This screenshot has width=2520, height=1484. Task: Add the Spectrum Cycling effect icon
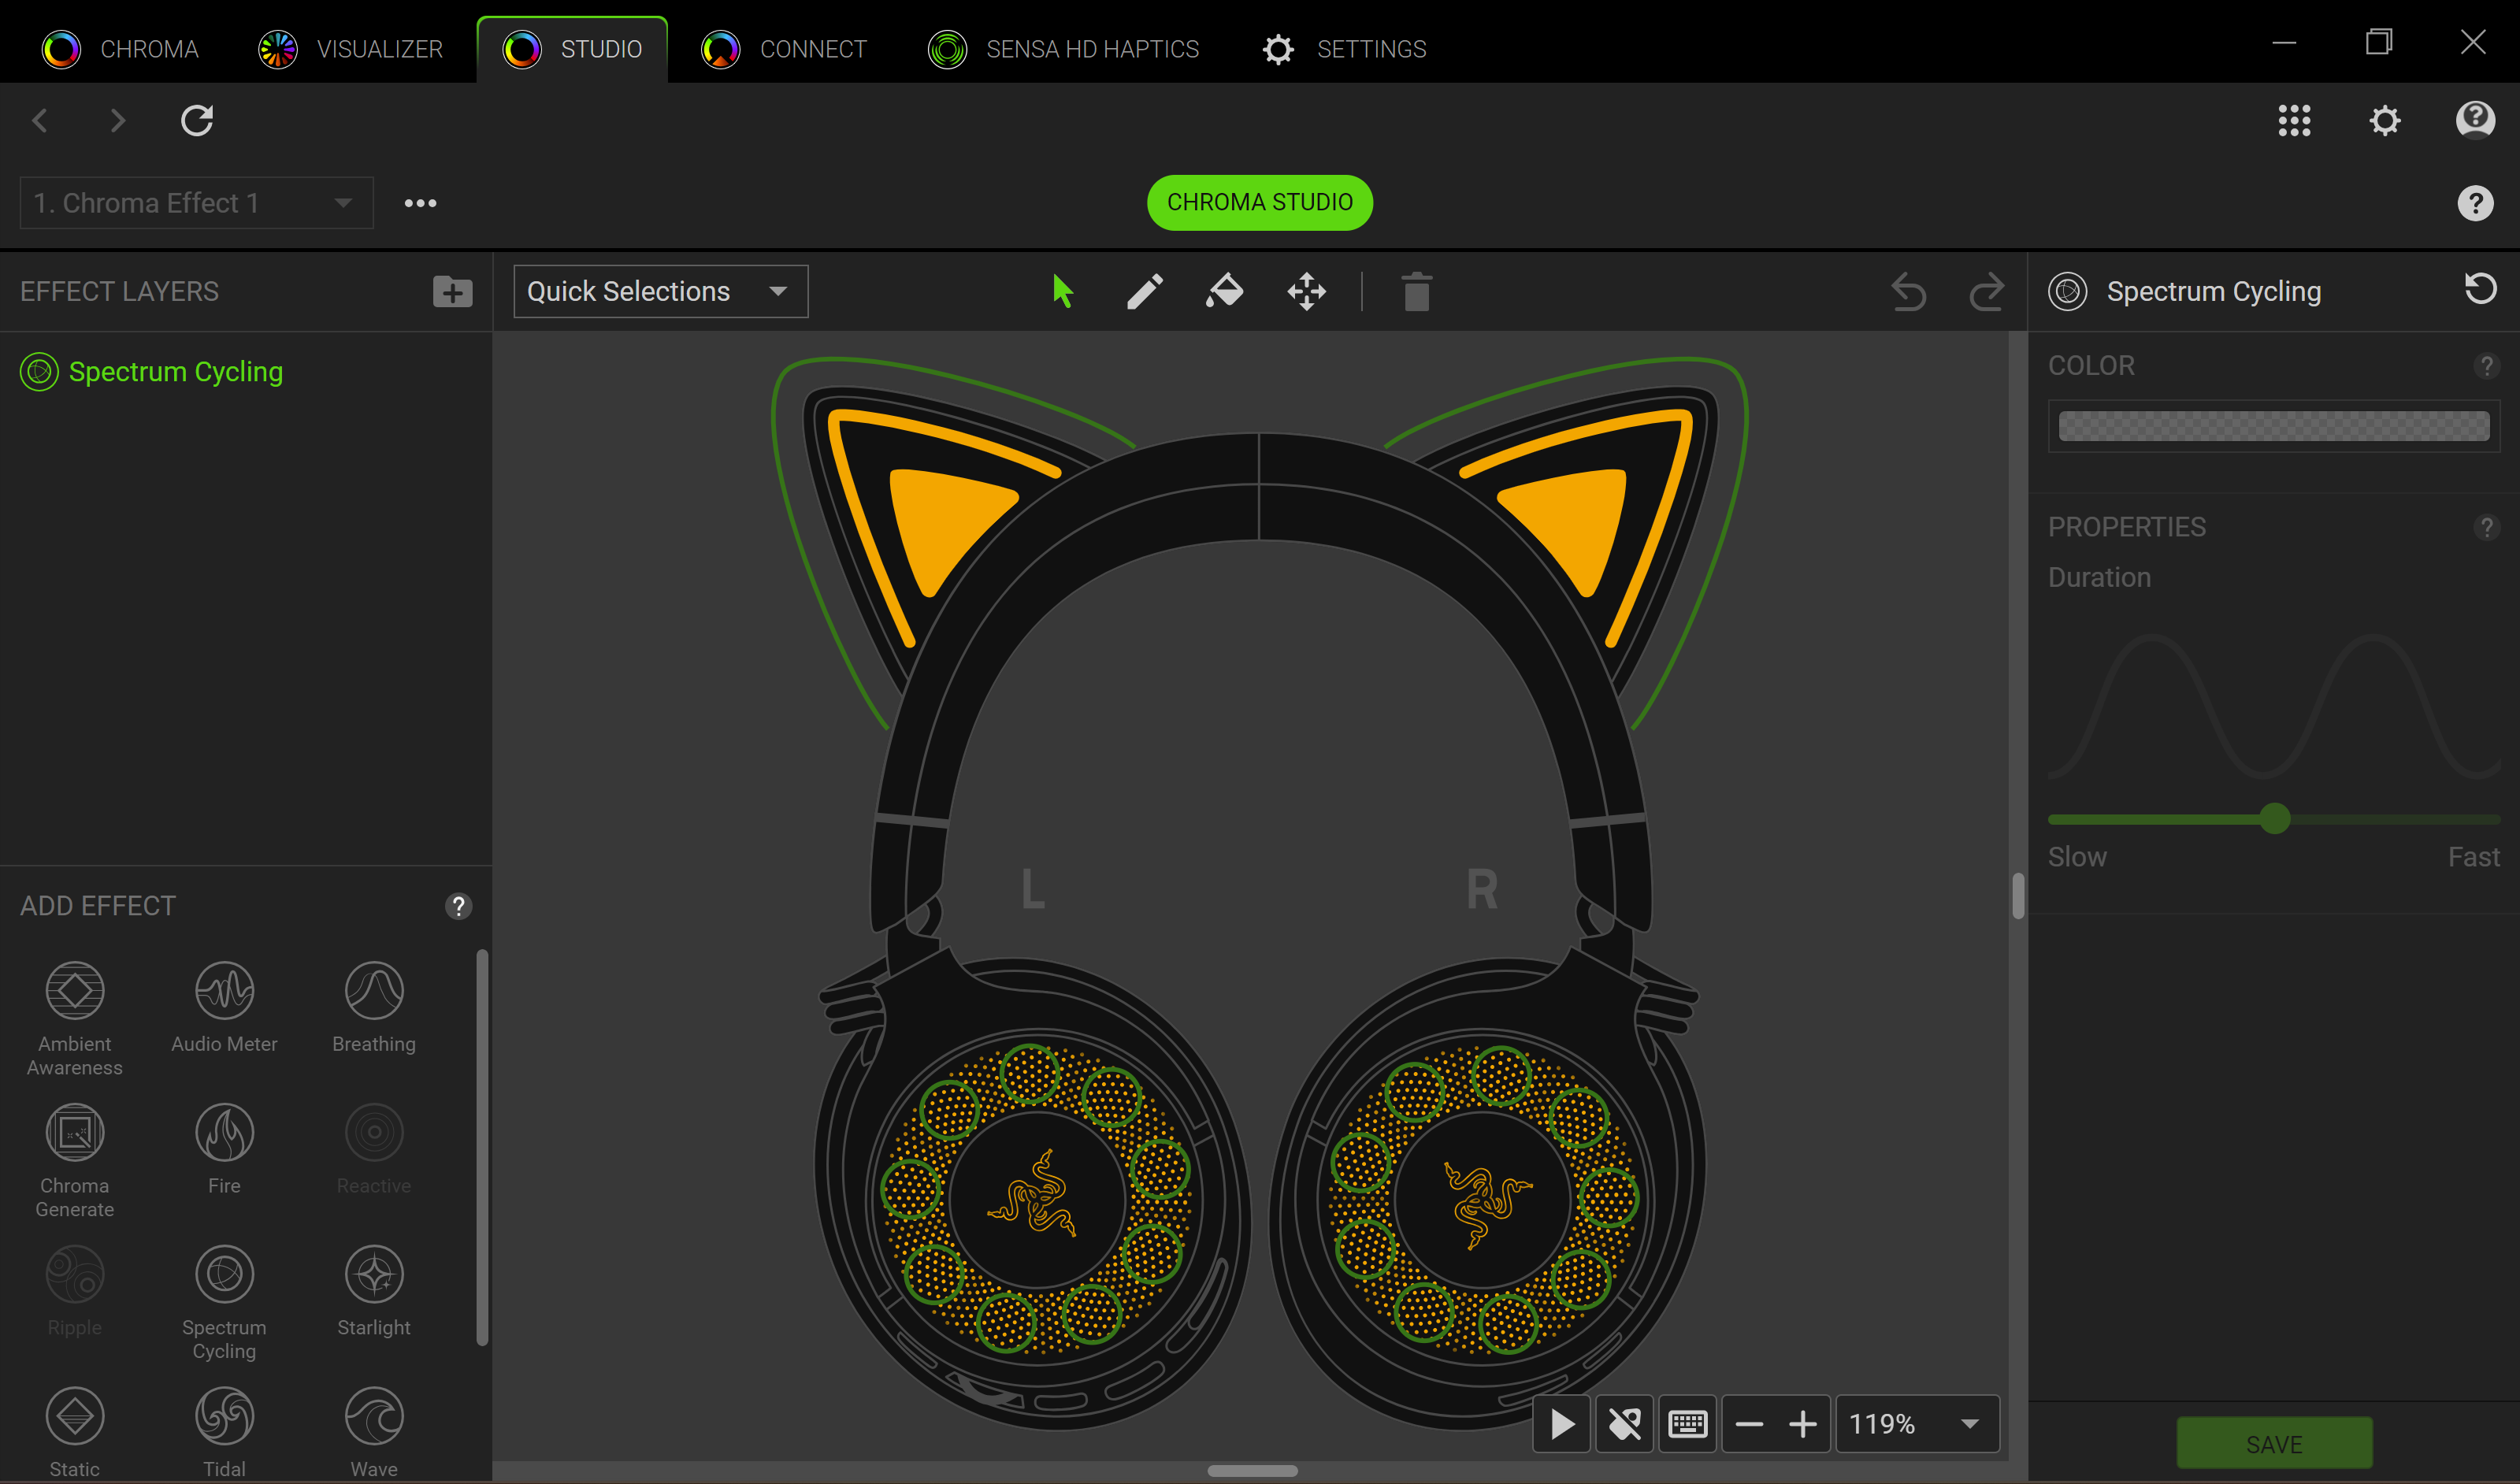click(224, 1274)
